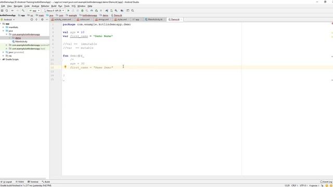Click the yellow lightbulb intention icon on line 12
Screen dimensions: 333x187
click(66, 67)
